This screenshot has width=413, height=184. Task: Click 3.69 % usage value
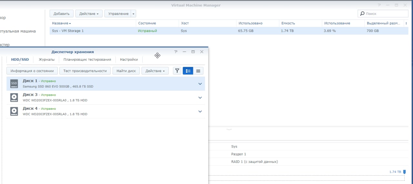pos(330,31)
